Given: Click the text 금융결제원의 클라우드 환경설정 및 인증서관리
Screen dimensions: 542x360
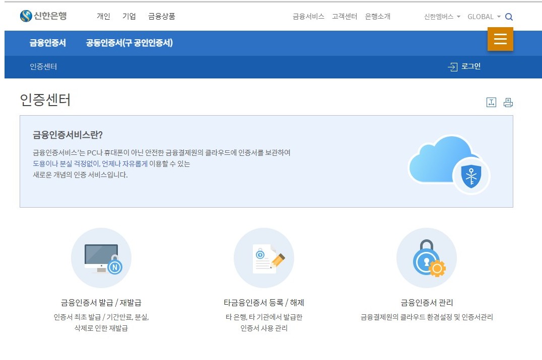Looking at the screenshot, I should [x=427, y=317].
